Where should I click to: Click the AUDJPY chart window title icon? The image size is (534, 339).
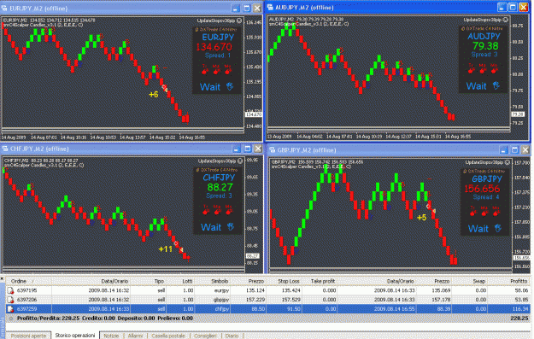[270, 7]
